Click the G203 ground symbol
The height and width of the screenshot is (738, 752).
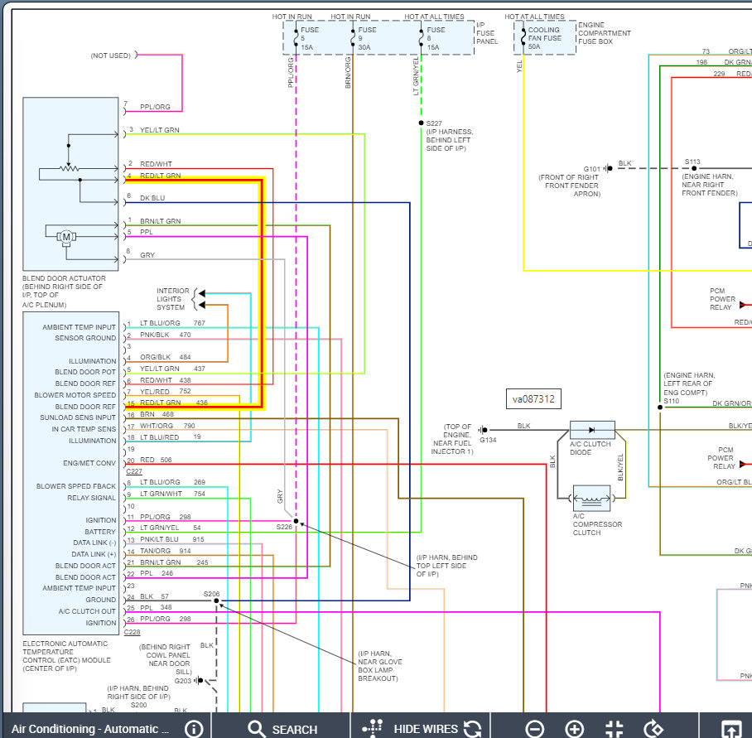[x=199, y=681]
